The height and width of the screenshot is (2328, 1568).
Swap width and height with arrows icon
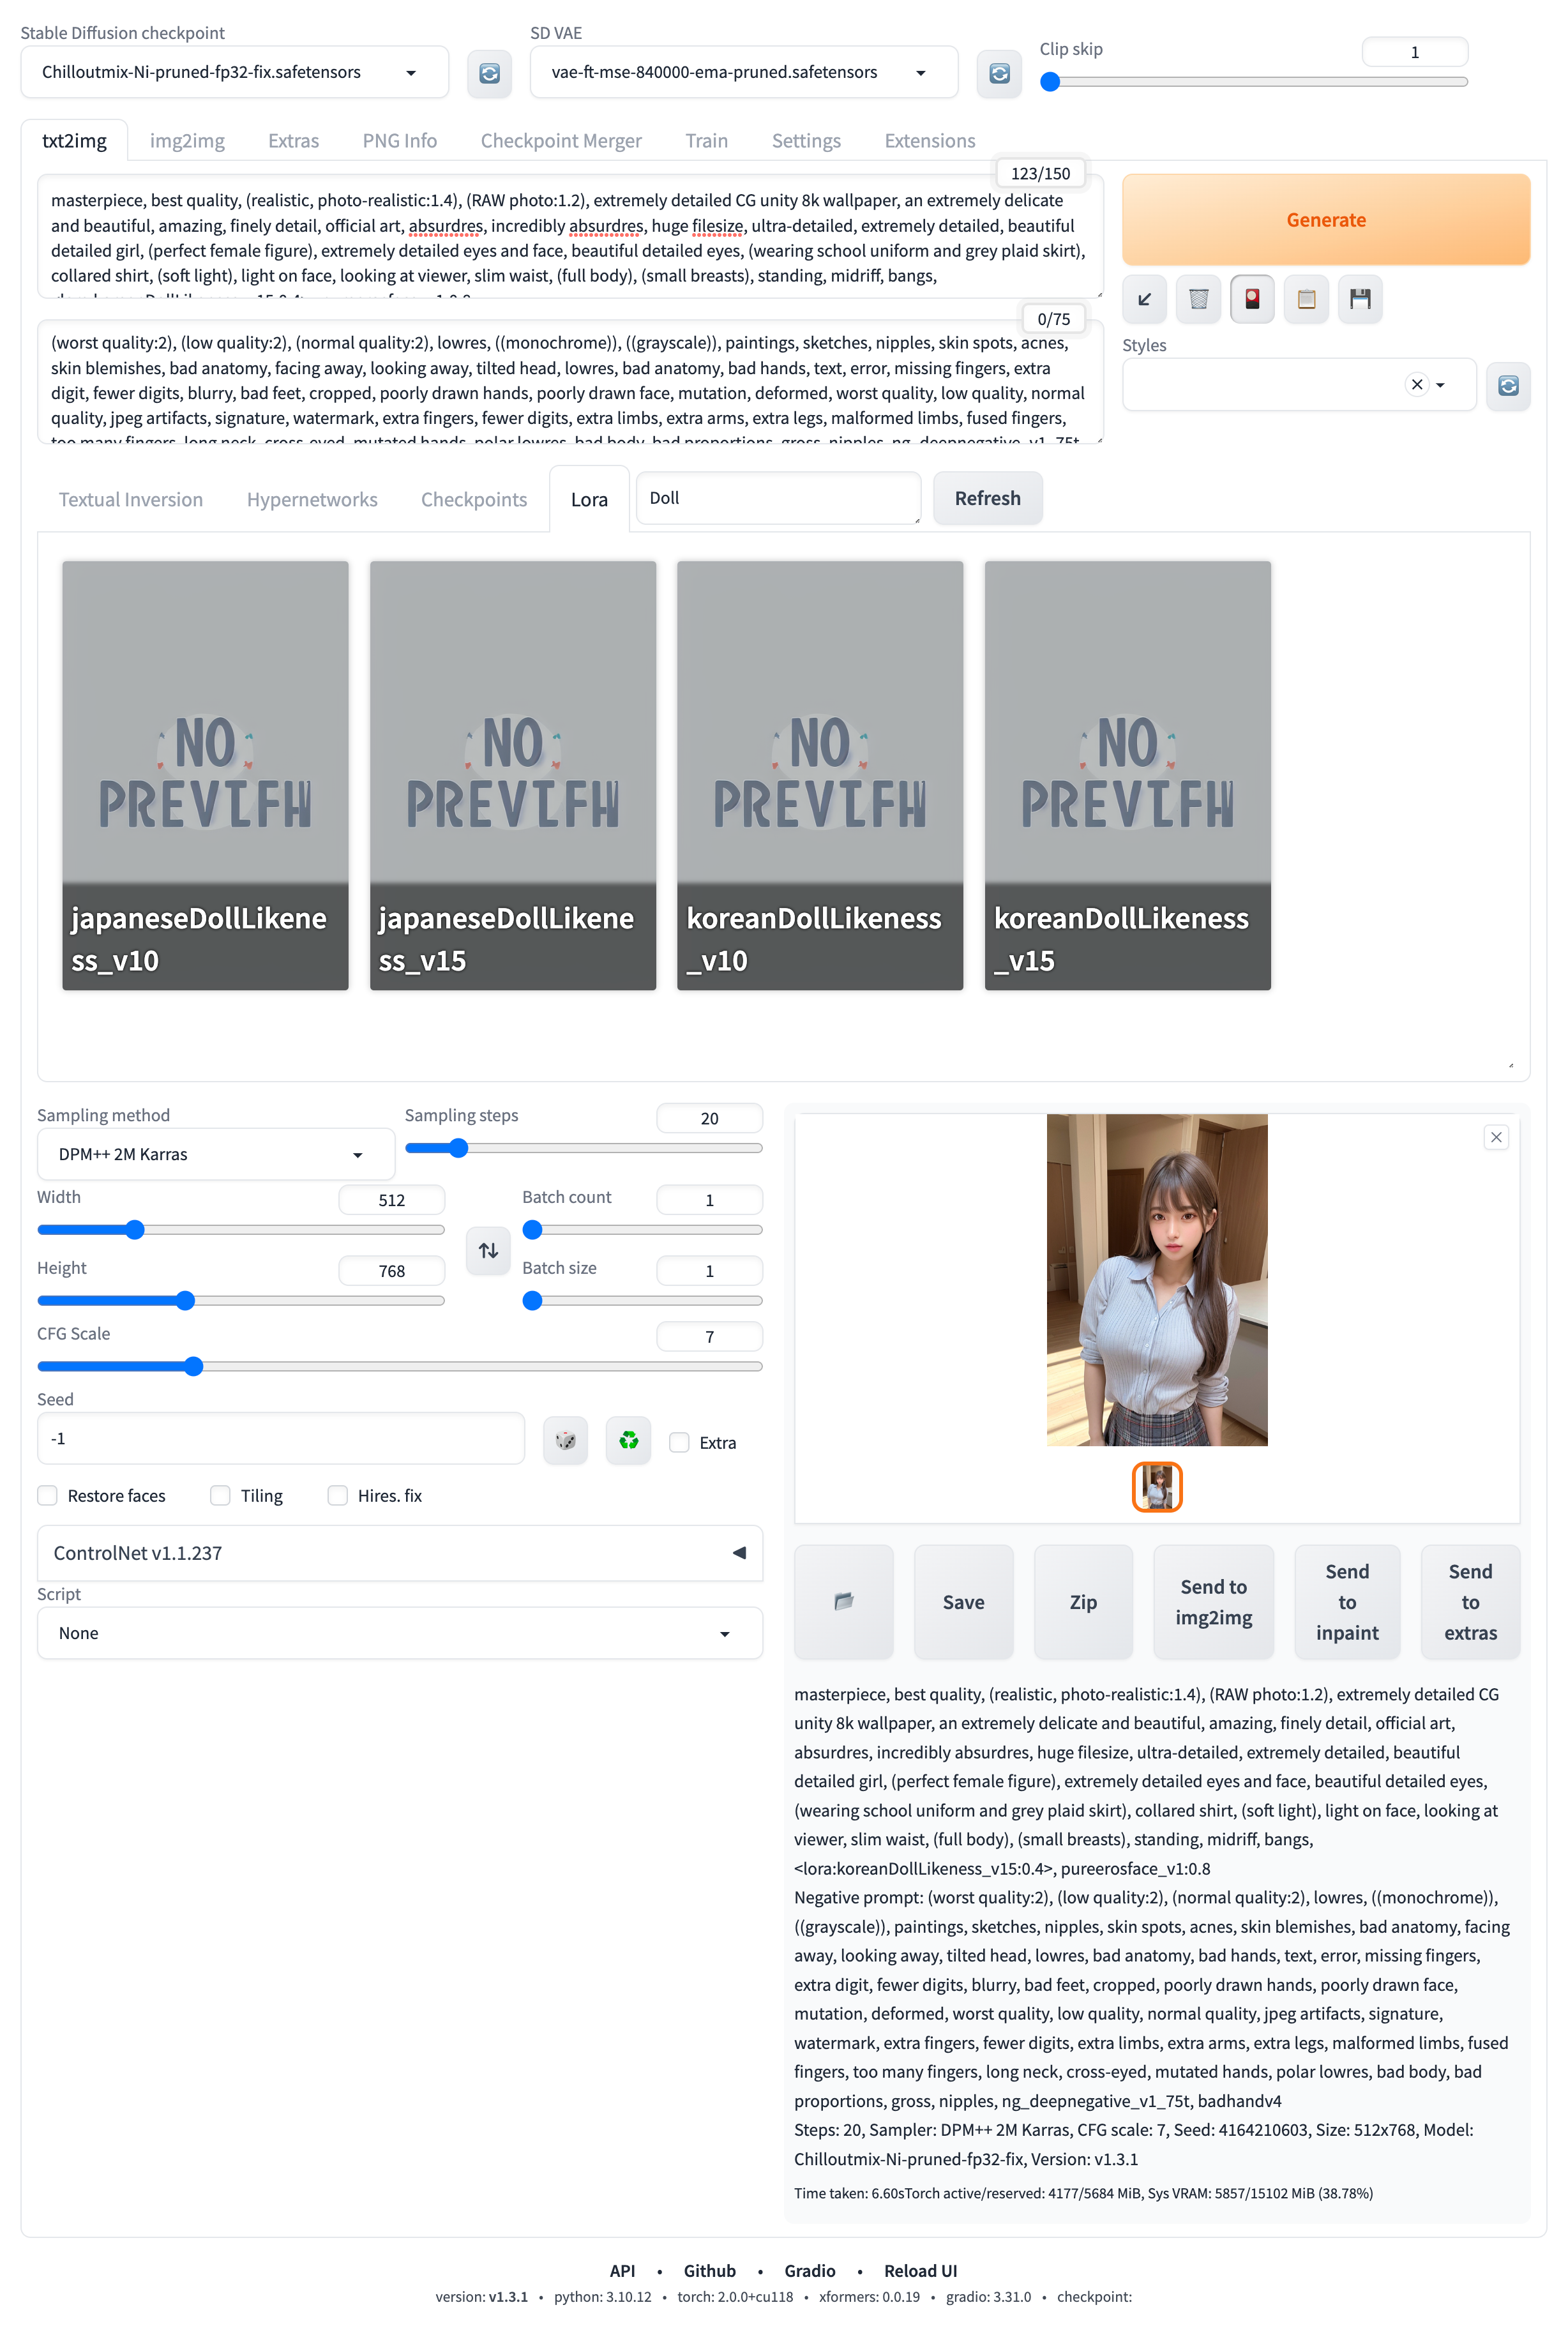pyautogui.click(x=488, y=1250)
